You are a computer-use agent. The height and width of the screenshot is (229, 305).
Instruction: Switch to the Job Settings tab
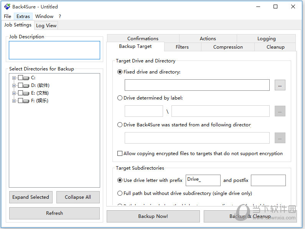pyautogui.click(x=18, y=25)
